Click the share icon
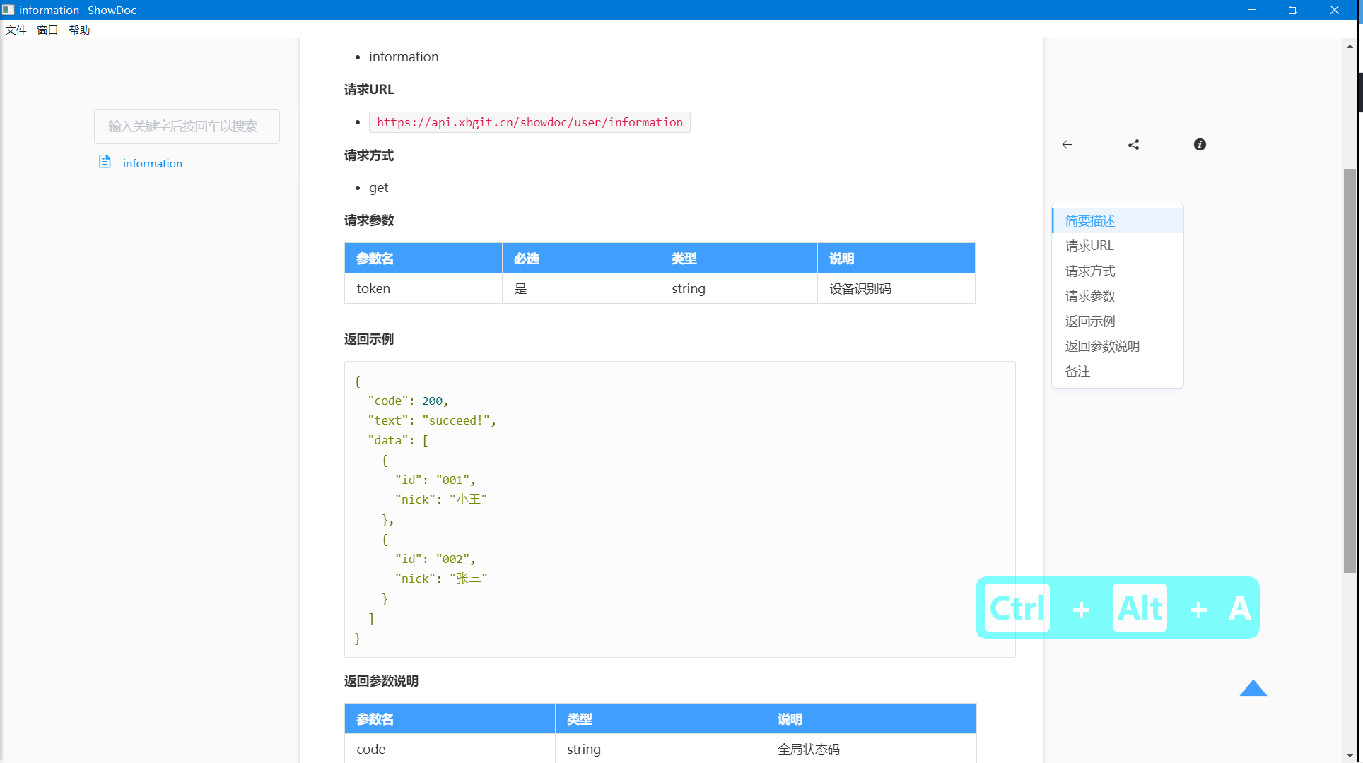Viewport: 1363px width, 763px height. [1133, 145]
